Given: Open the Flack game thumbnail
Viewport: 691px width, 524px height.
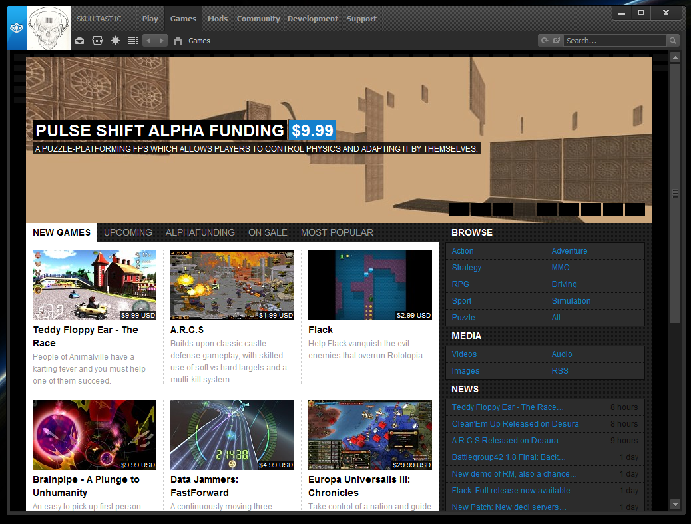Looking at the screenshot, I should point(369,285).
